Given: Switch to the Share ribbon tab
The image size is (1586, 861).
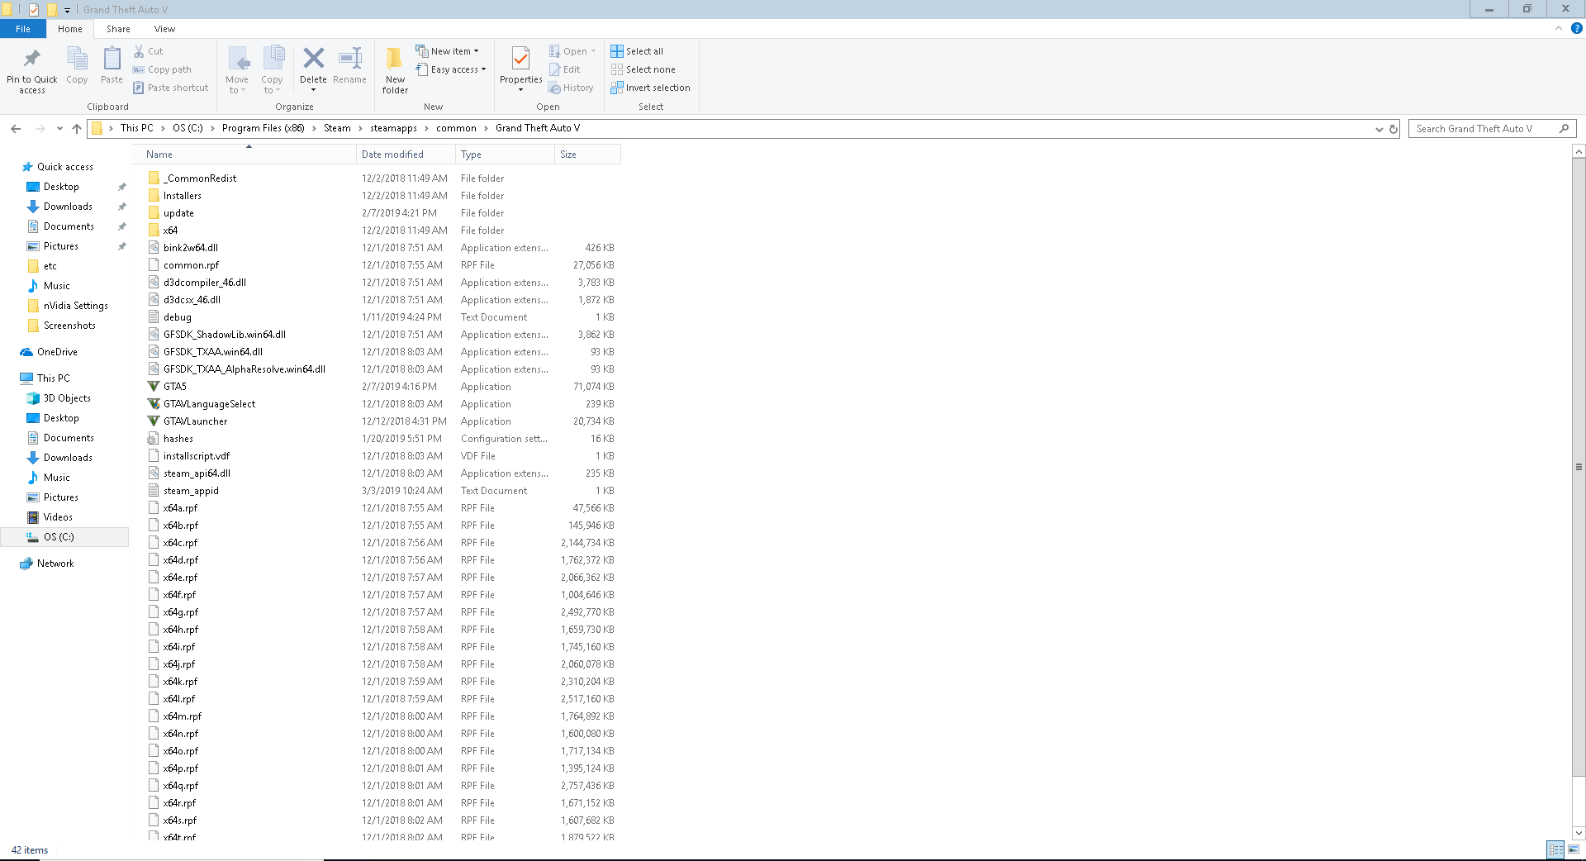Looking at the screenshot, I should click(118, 29).
